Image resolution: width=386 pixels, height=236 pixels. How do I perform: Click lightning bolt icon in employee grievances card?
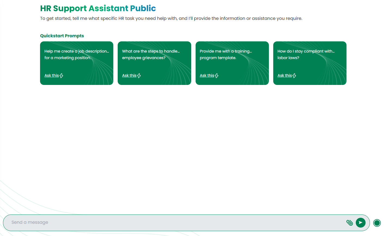[x=139, y=76]
